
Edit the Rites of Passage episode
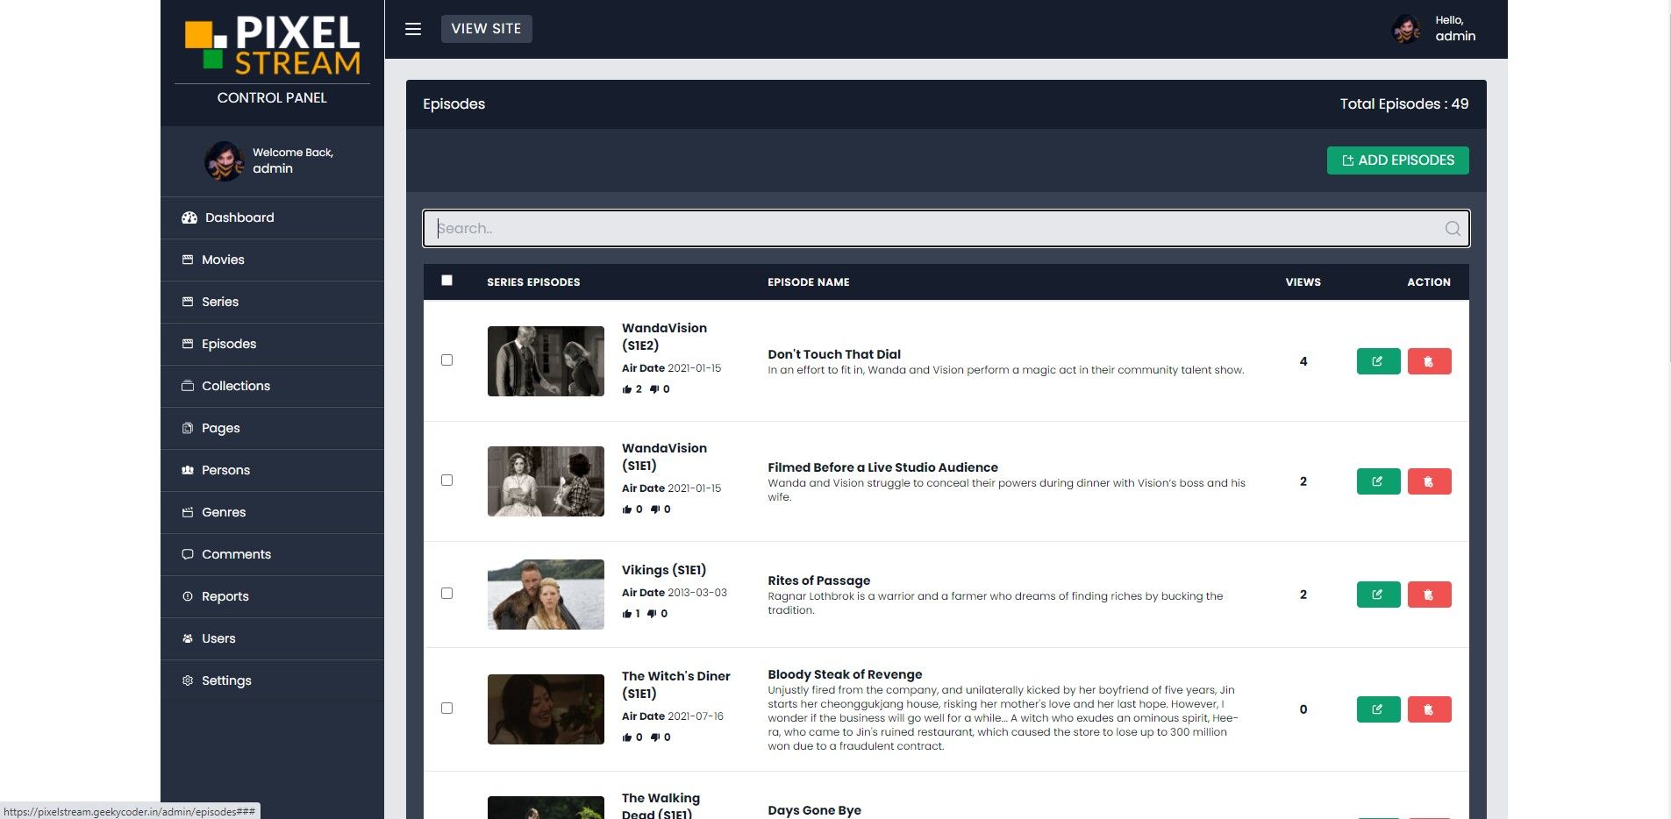1378,595
